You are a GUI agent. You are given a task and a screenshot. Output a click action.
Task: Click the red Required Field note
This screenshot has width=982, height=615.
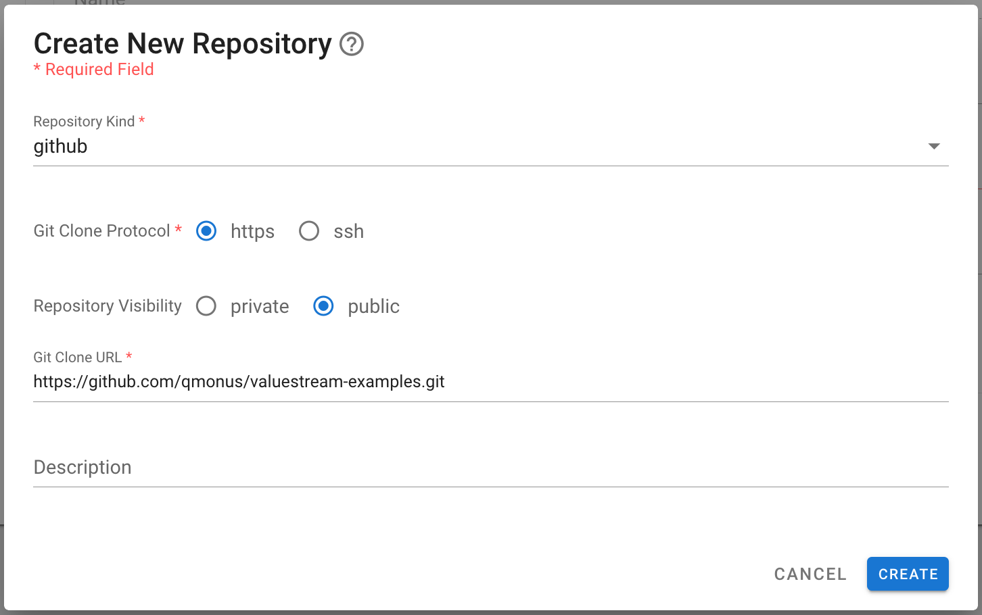[x=94, y=70]
